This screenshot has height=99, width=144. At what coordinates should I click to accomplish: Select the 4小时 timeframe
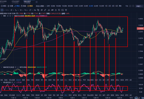point(91,6)
